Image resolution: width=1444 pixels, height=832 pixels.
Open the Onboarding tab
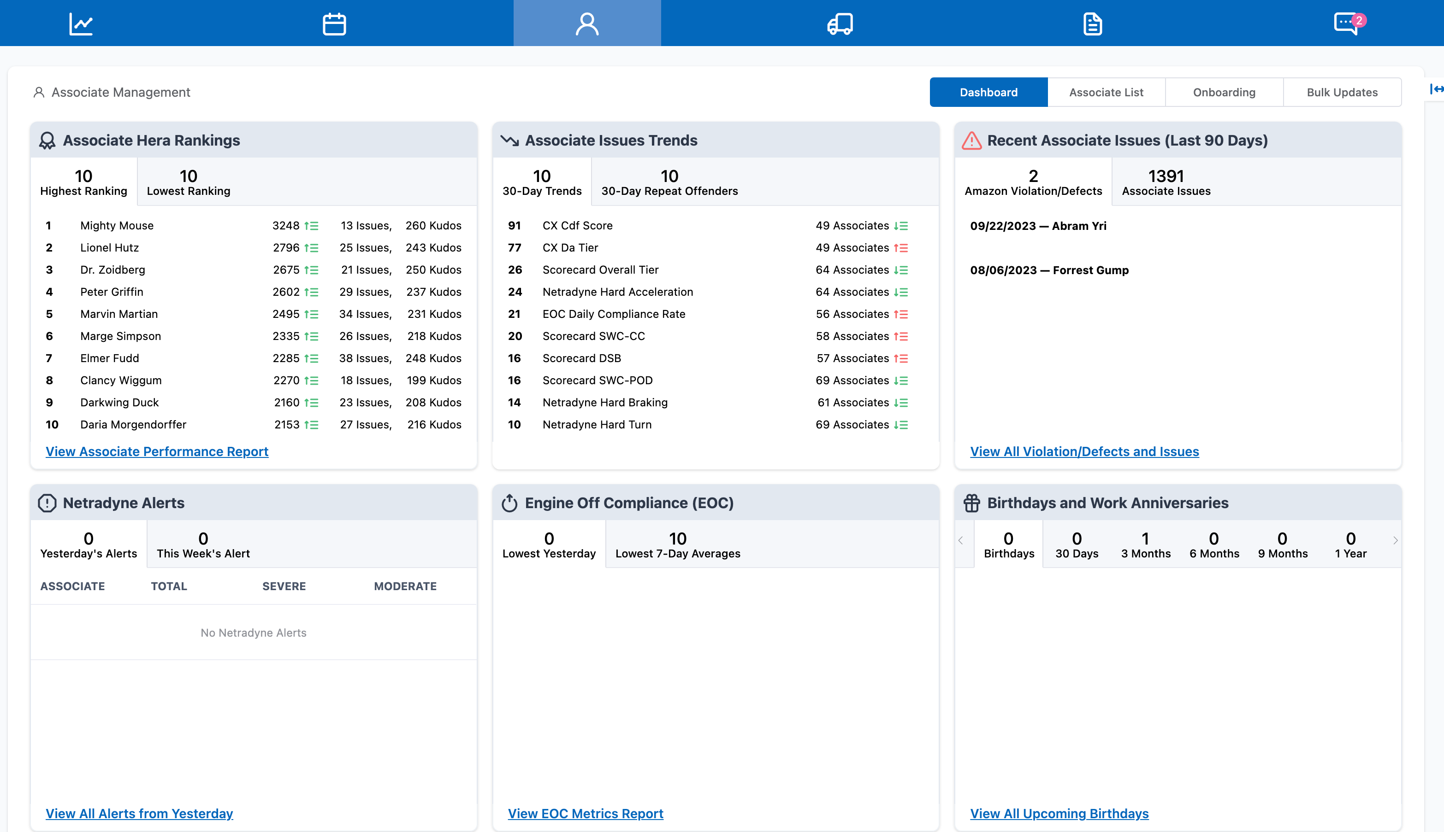[x=1224, y=92]
